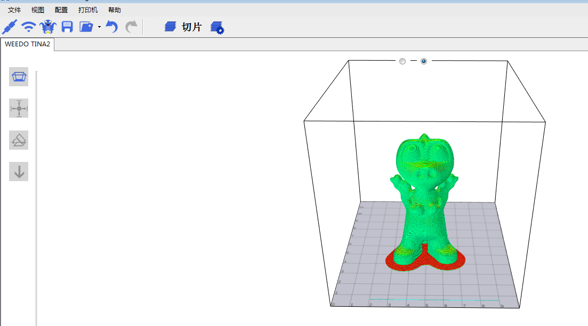This screenshot has height=326, width=588.
Task: Click the down arrow drop-to-bed tool
Action: (19, 172)
